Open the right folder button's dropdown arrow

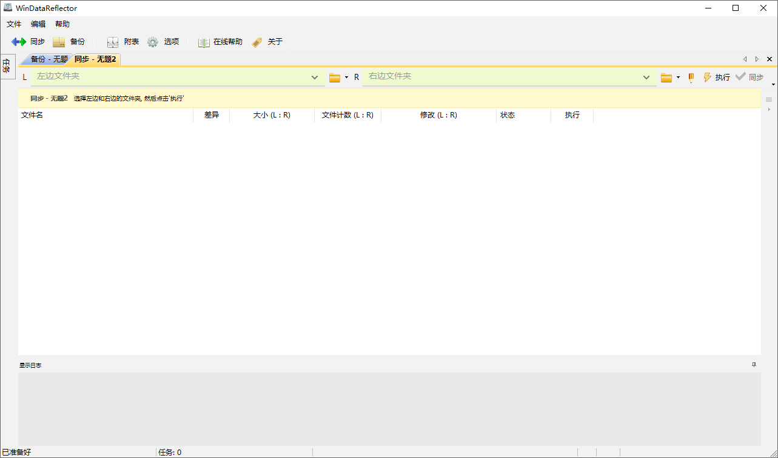click(x=679, y=78)
